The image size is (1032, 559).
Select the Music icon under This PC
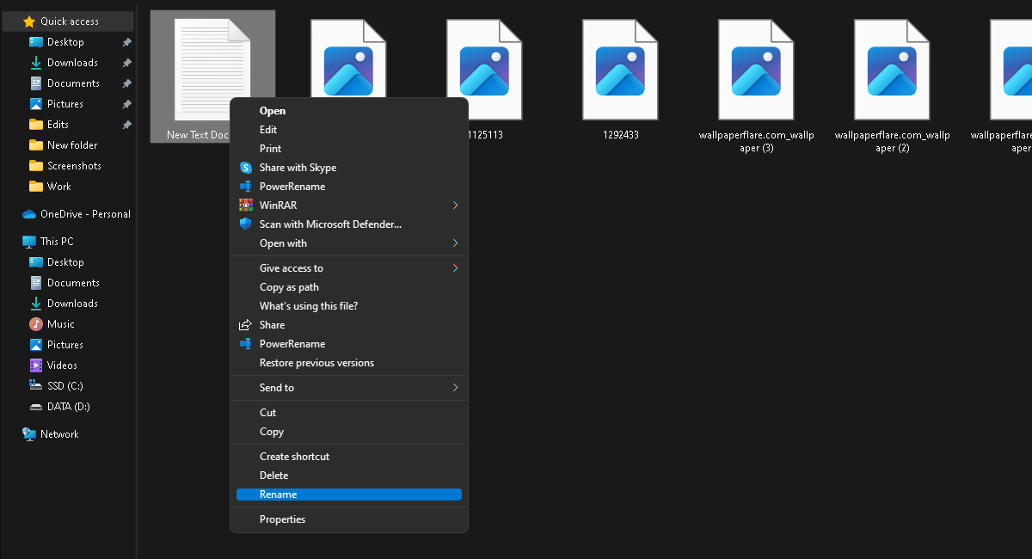[x=36, y=324]
